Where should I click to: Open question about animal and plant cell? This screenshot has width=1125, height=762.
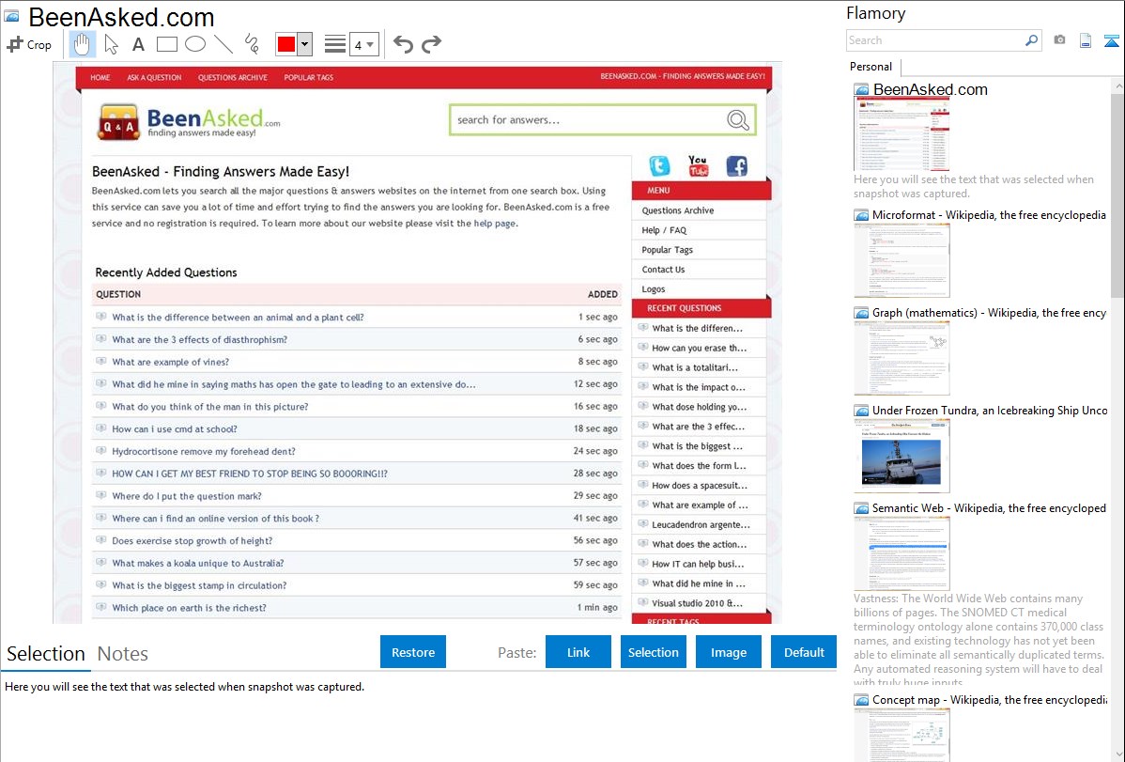238,318
